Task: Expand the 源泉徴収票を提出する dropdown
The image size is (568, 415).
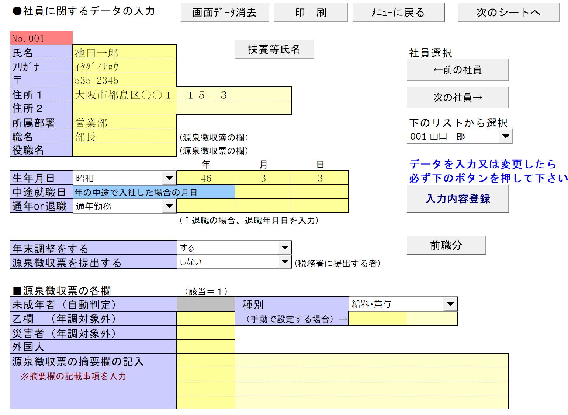Action: (x=284, y=262)
